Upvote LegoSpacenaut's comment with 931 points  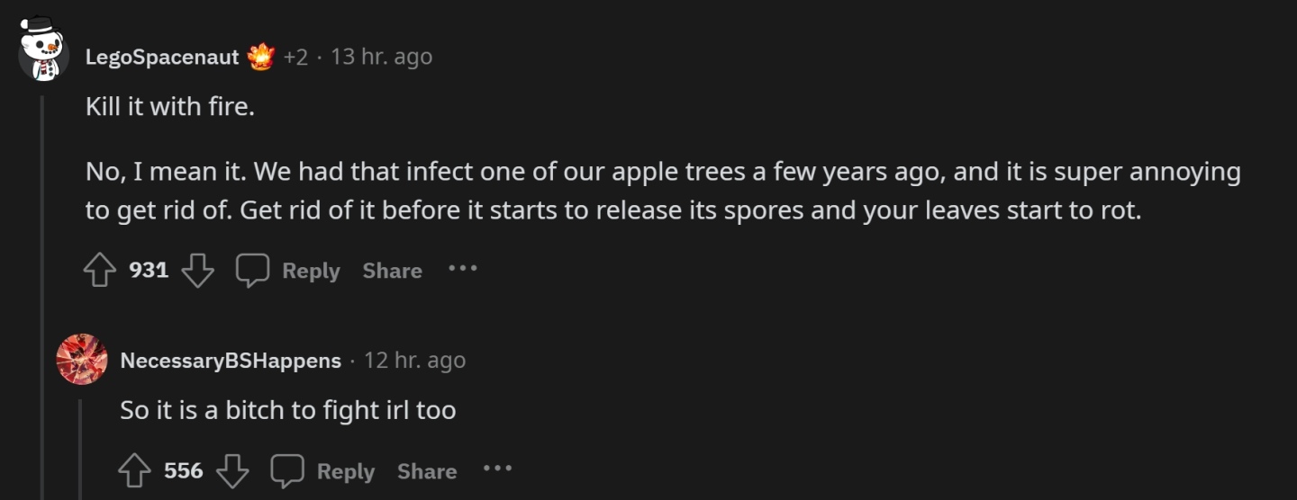point(101,271)
